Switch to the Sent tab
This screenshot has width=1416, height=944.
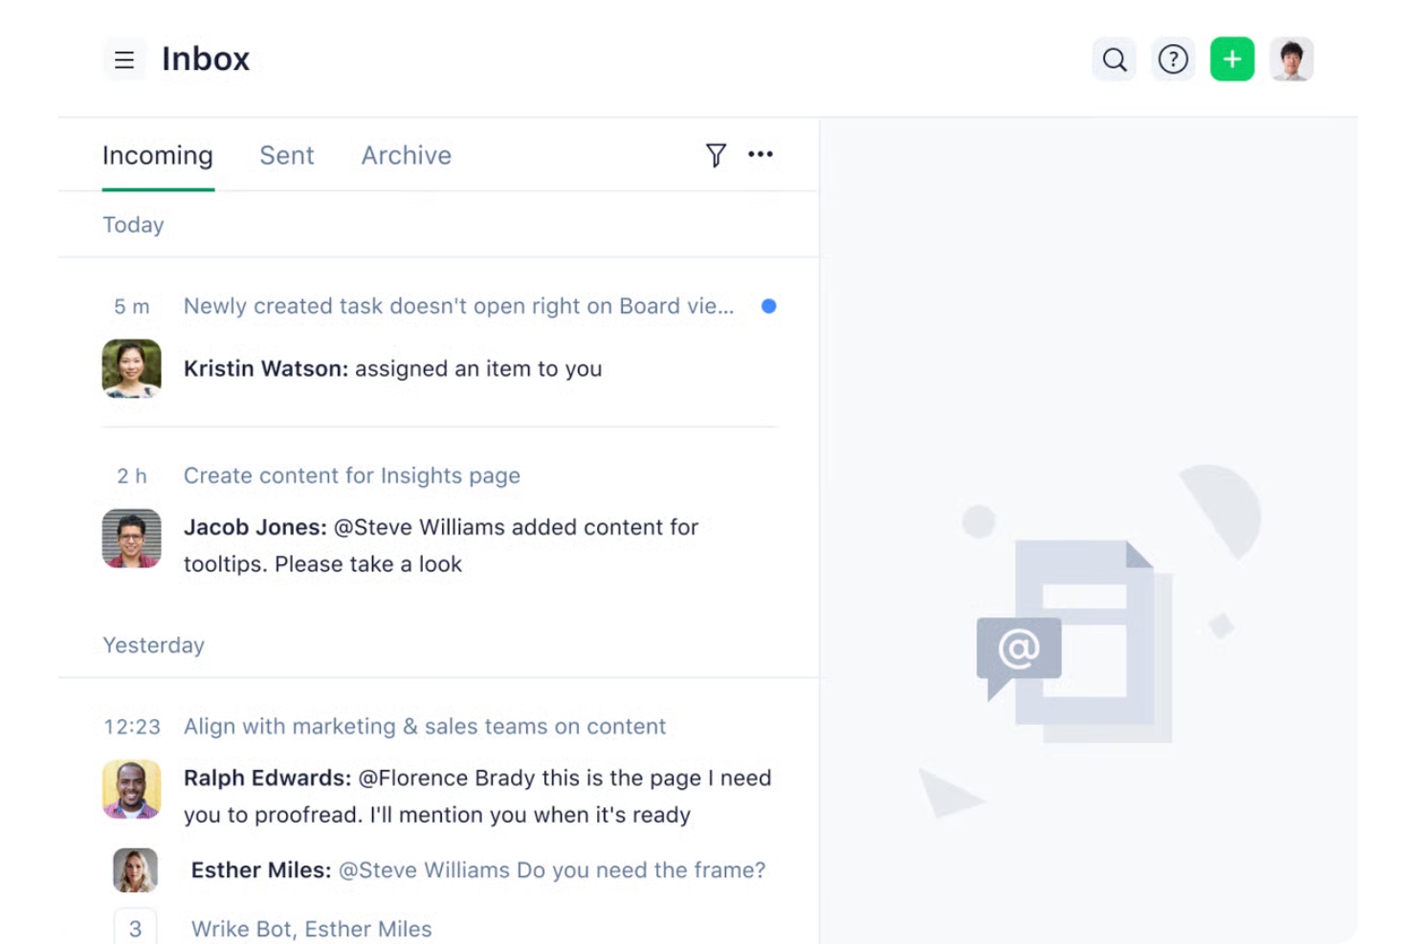click(x=287, y=155)
